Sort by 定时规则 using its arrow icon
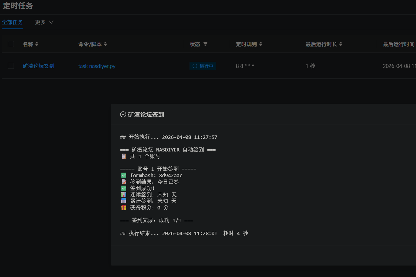This screenshot has height=277, width=416. pyautogui.click(x=261, y=44)
